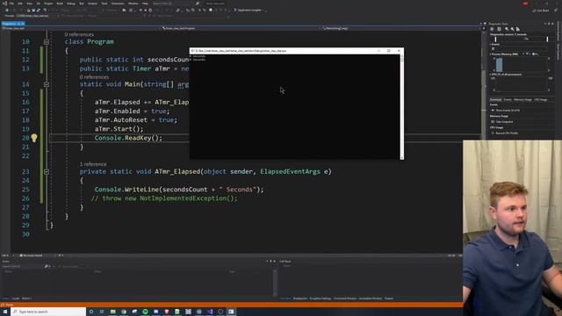Screen dimensions: 562x316
Task: Click the Live Share button
Action: [x=541, y=11]
